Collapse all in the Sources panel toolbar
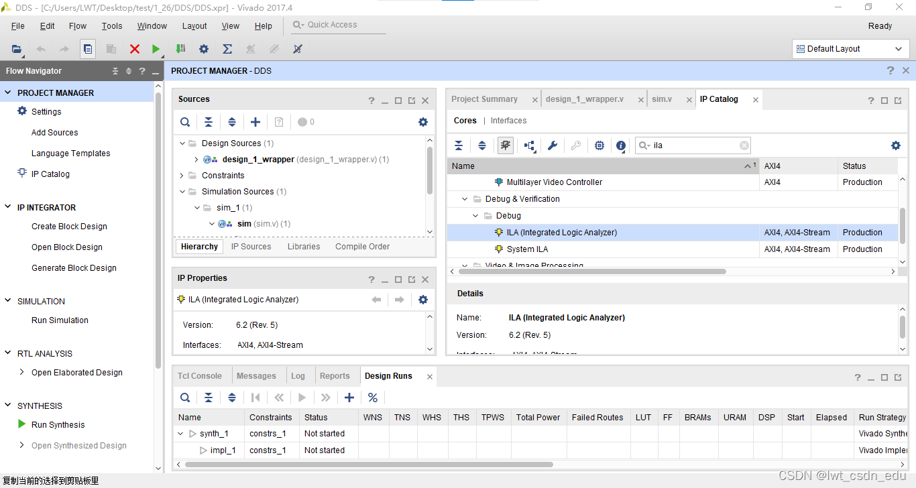 coord(209,122)
